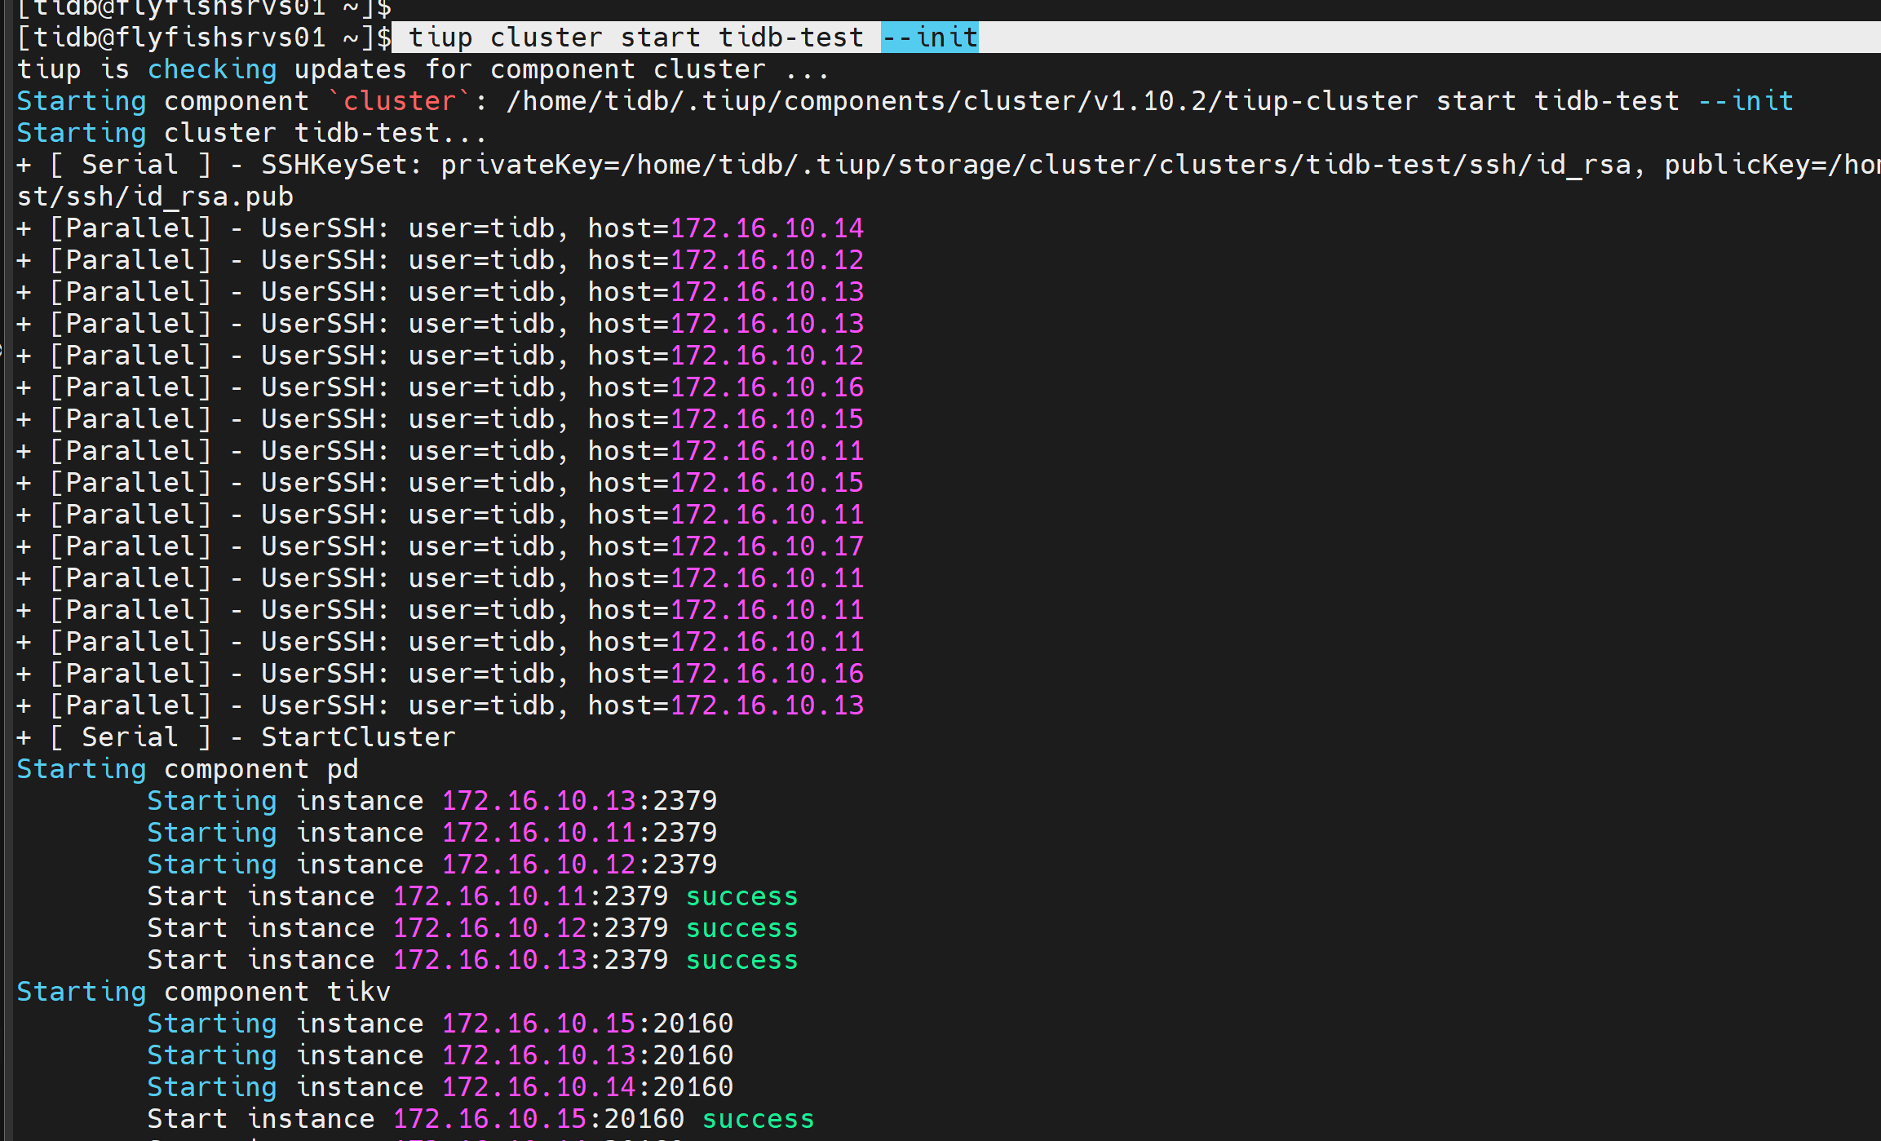Viewport: 1881px width, 1141px height.
Task: Click "privateKey=/home/tidb/.tiup/storage/cluster/clusters/tidb-test/ssh/id_rsa"
Action: (1036, 165)
